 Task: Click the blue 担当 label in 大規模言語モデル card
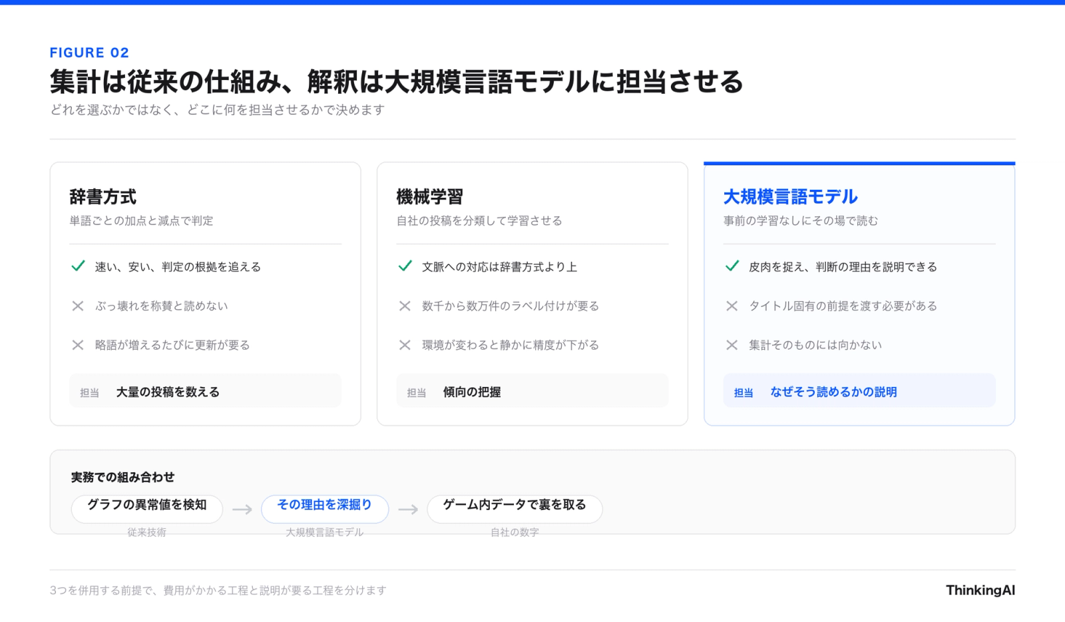(x=744, y=393)
